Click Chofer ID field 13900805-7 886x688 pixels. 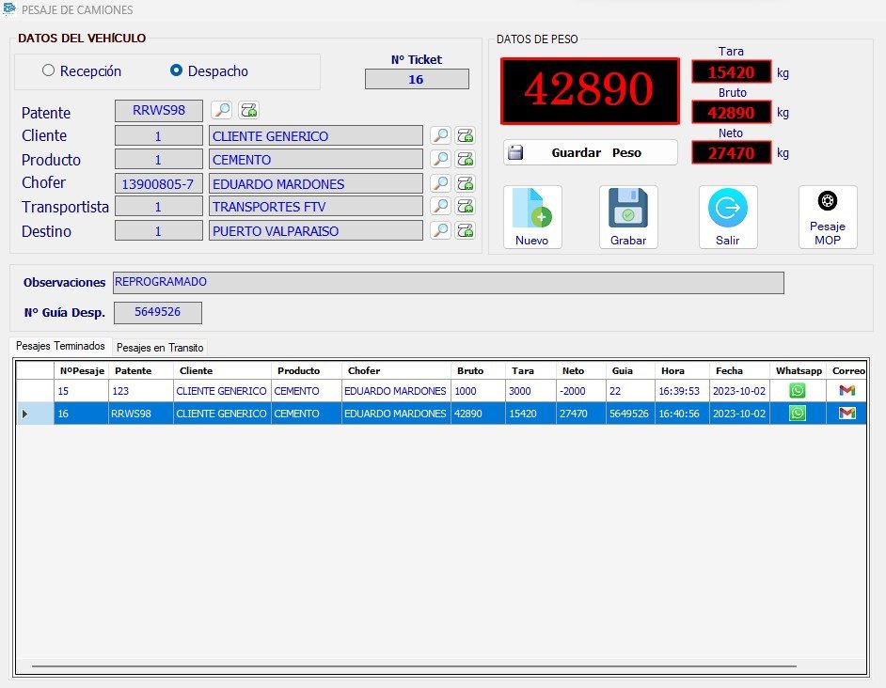(x=159, y=184)
